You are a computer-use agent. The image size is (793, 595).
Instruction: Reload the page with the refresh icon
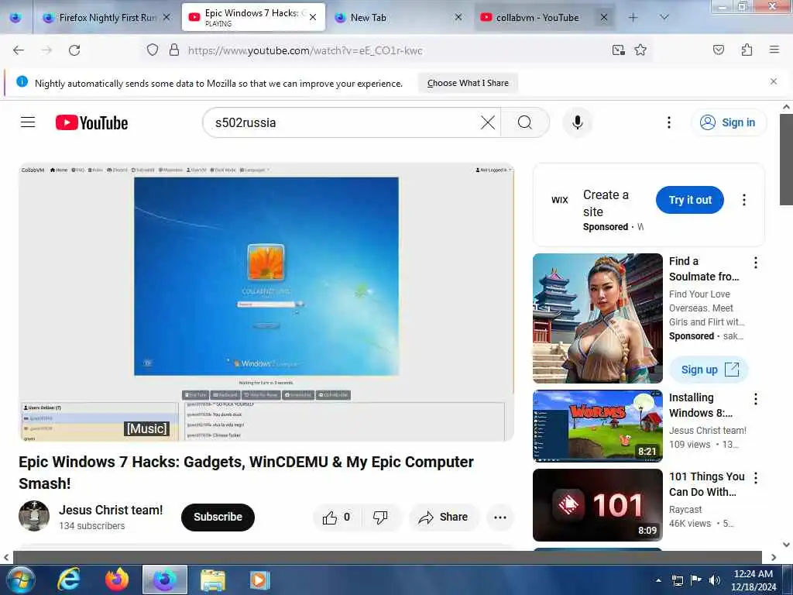(74, 50)
